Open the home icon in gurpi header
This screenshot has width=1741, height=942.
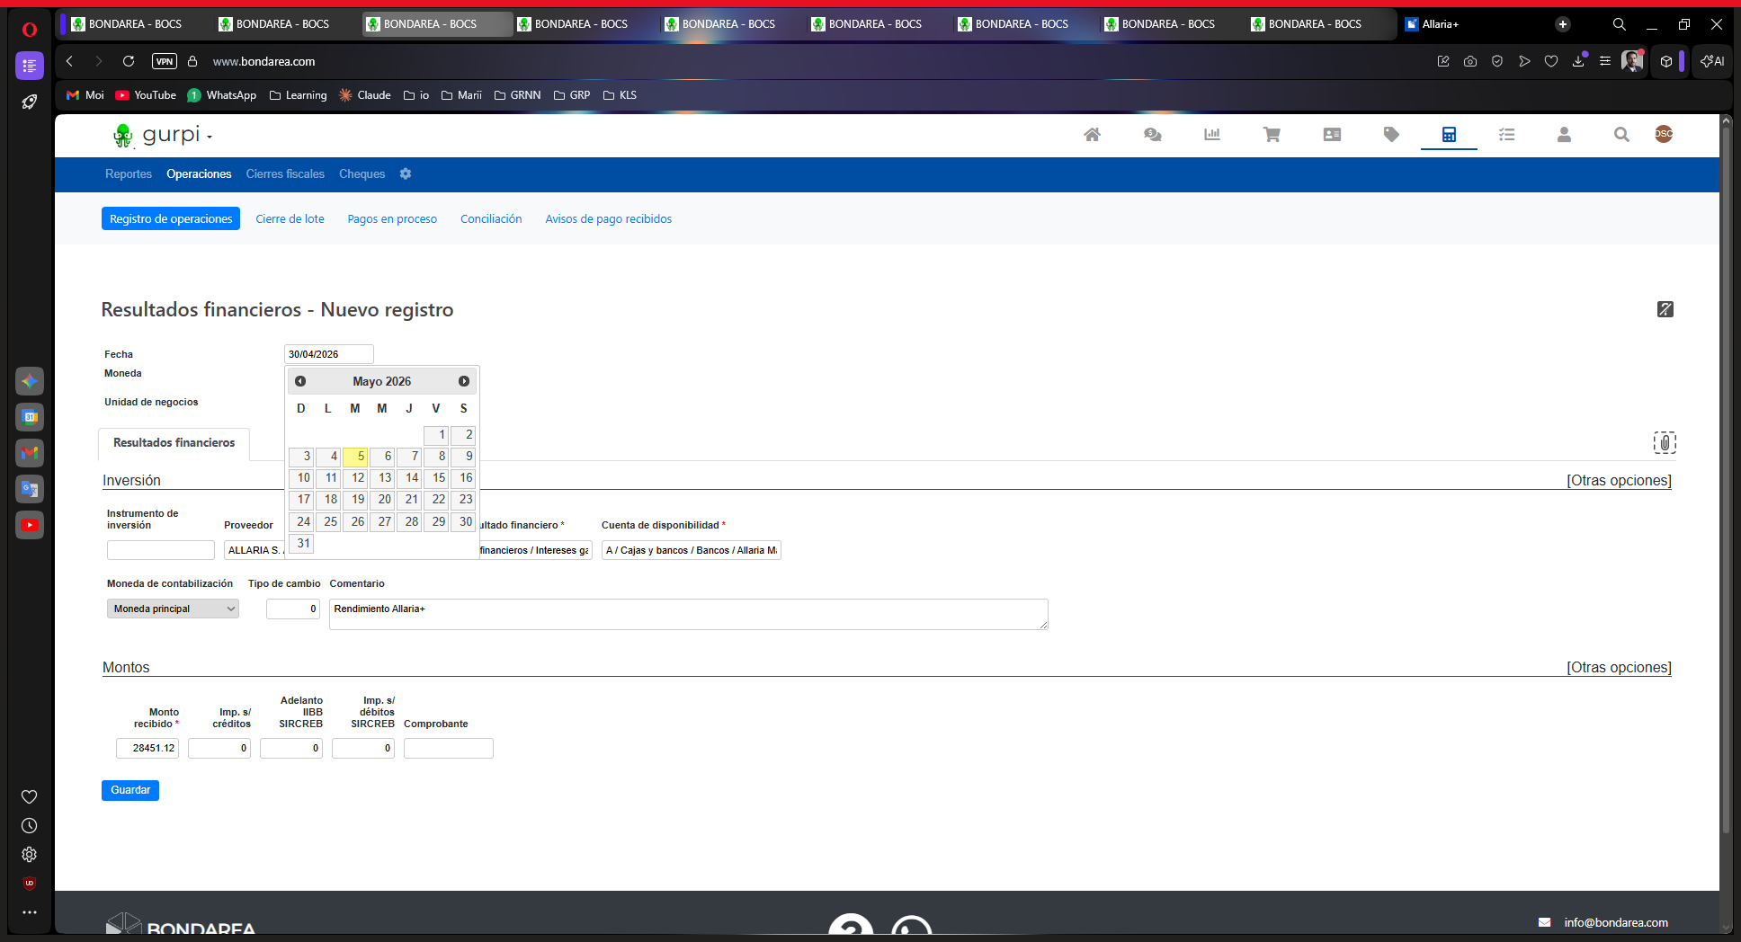(1092, 135)
